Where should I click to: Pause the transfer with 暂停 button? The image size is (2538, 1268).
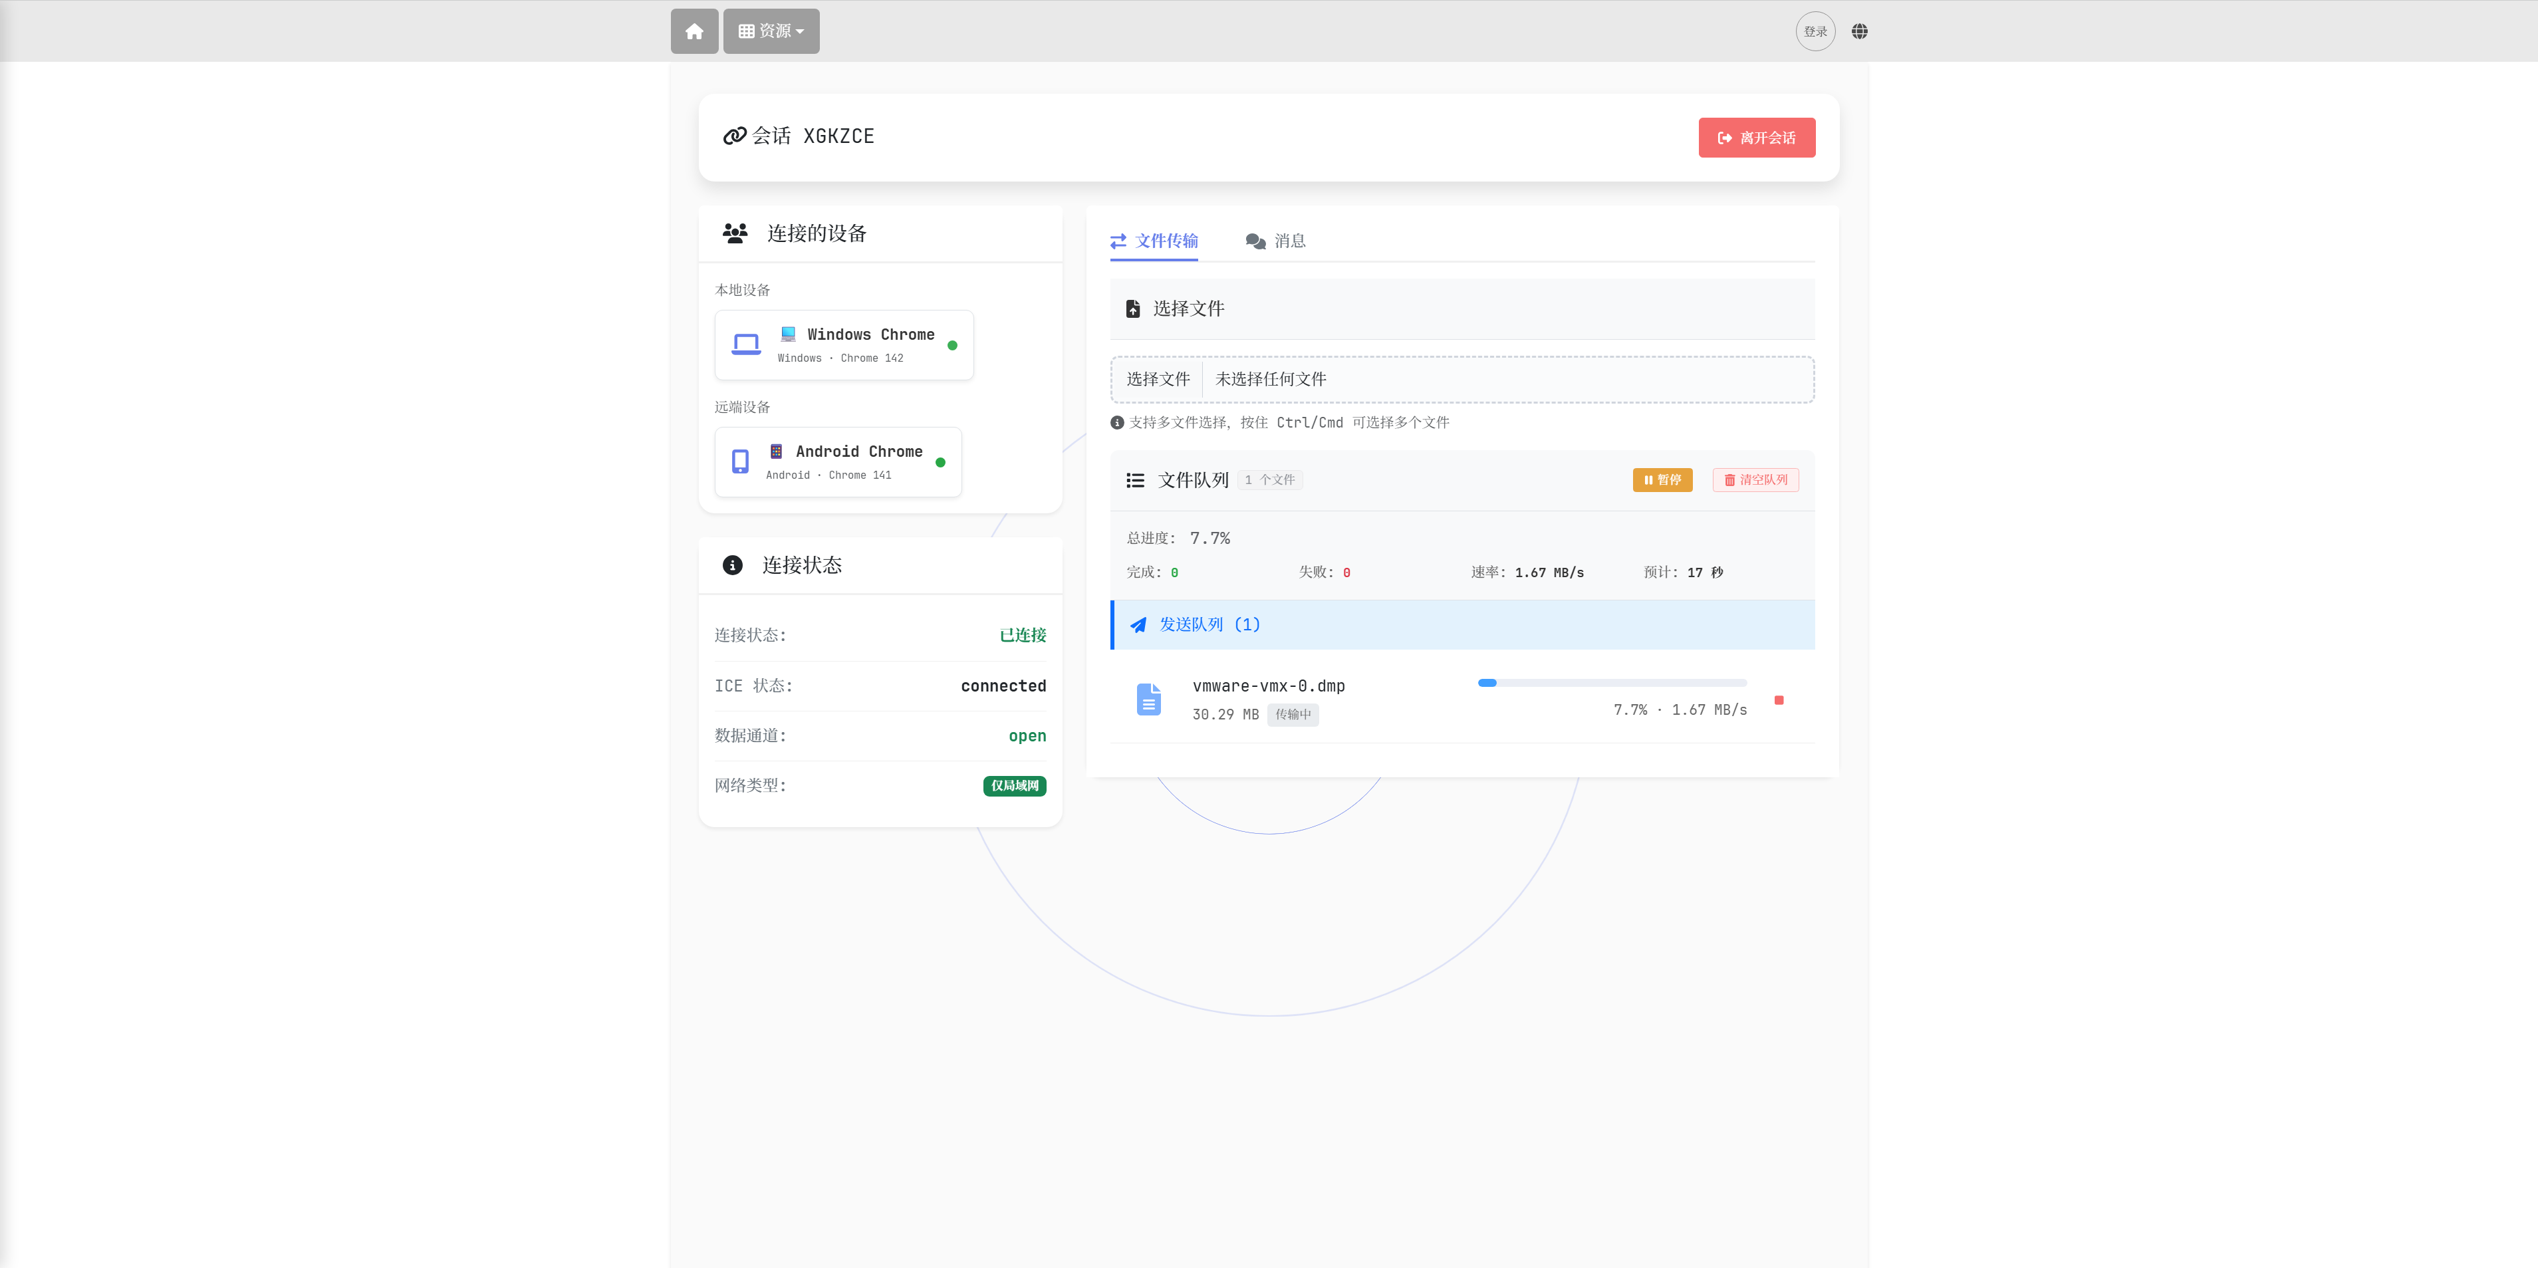tap(1662, 480)
